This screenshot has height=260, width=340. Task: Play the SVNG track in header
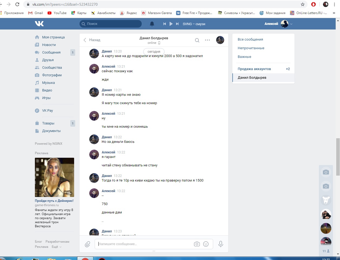(171, 24)
